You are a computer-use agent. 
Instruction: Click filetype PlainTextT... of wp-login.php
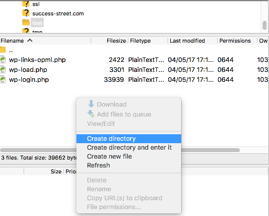pos(146,80)
